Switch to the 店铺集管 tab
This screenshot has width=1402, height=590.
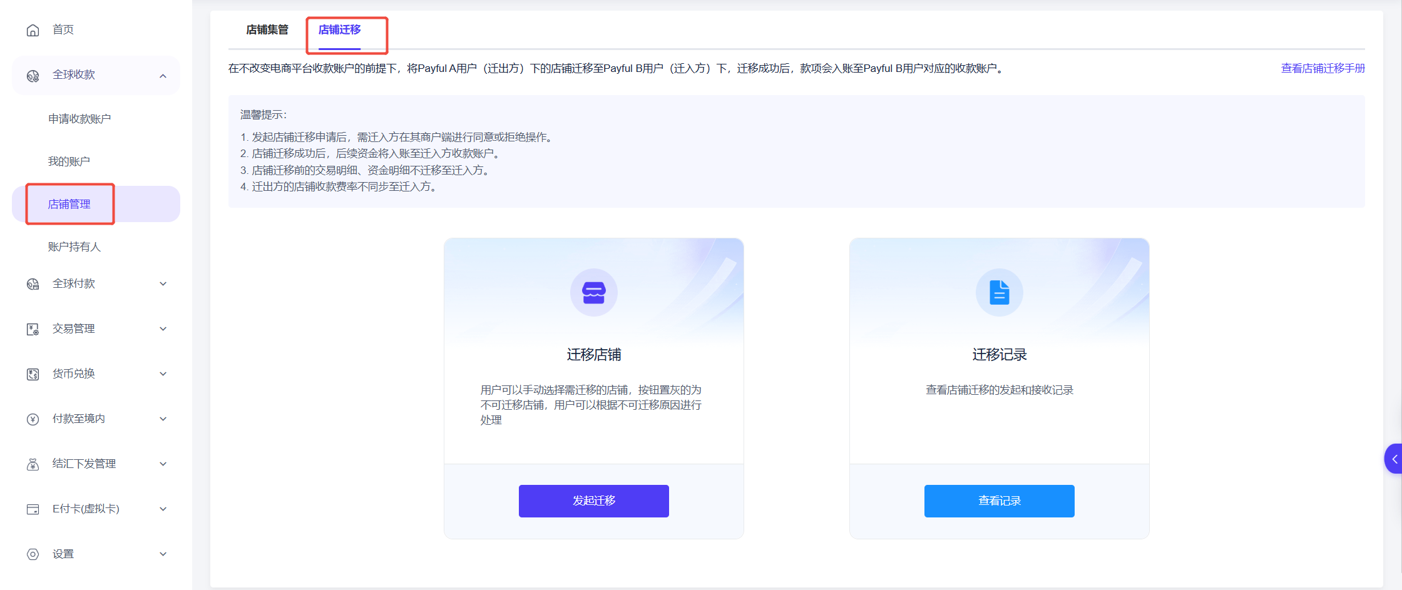pyautogui.click(x=267, y=30)
